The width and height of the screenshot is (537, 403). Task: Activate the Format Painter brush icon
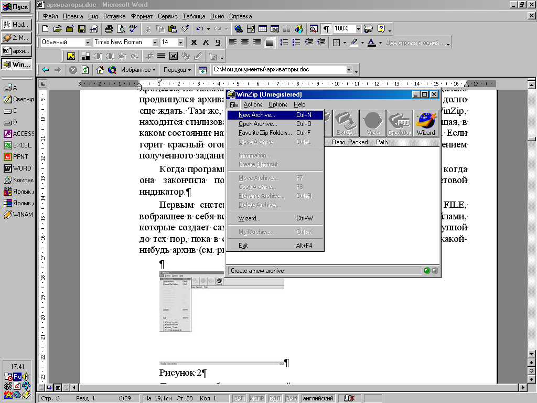click(x=185, y=29)
